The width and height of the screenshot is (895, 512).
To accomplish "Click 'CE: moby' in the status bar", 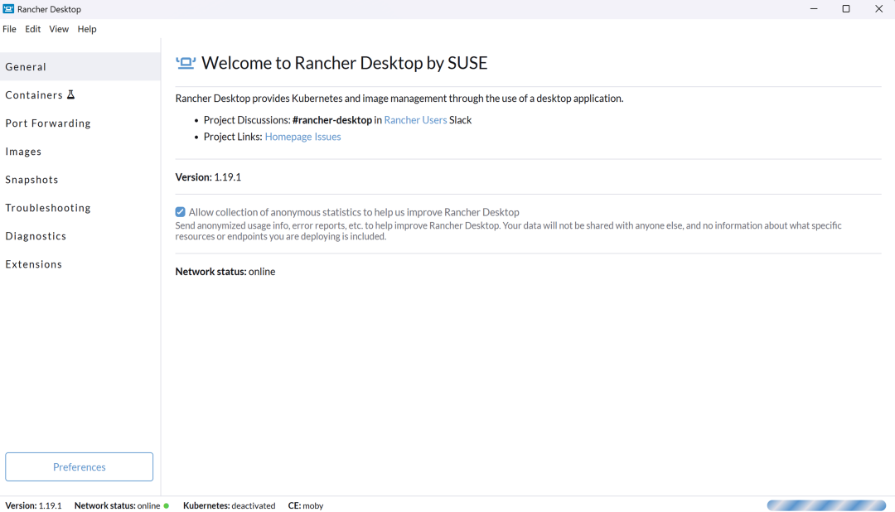I will [306, 505].
